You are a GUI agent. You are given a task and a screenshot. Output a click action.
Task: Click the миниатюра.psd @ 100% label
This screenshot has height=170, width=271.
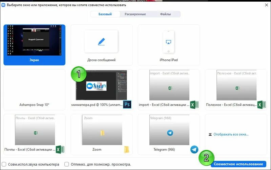click(97, 105)
